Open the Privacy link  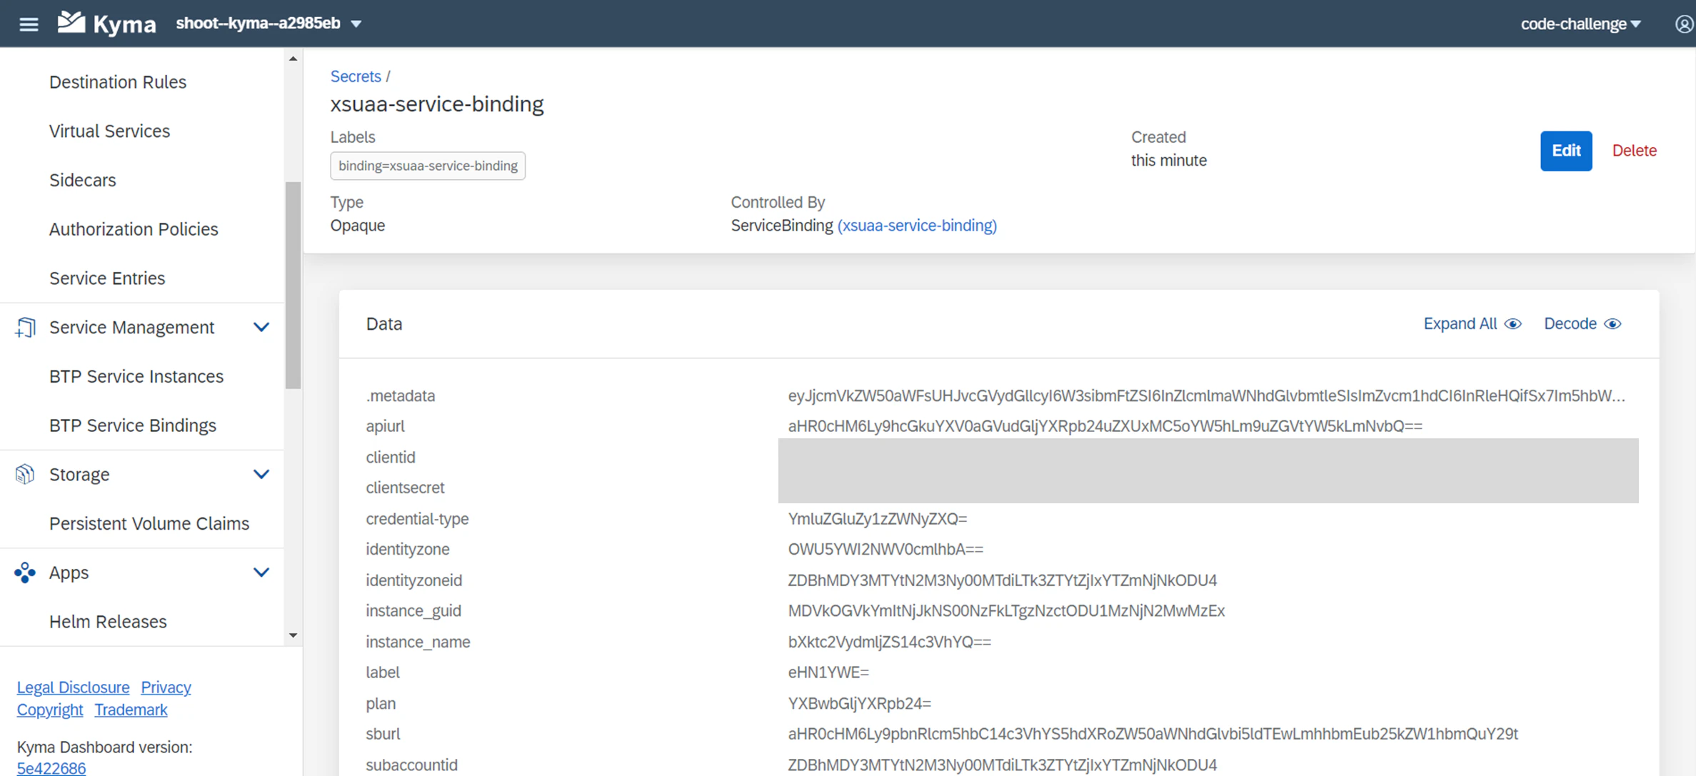coord(166,687)
